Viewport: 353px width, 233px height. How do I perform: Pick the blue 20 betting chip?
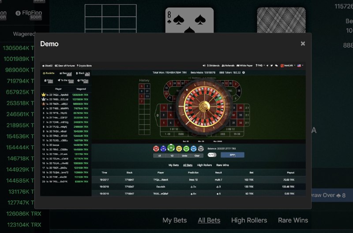(x=163, y=148)
